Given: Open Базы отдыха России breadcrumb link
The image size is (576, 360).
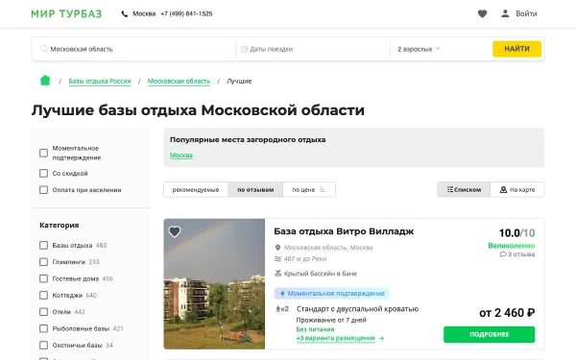Looking at the screenshot, I should 100,82.
